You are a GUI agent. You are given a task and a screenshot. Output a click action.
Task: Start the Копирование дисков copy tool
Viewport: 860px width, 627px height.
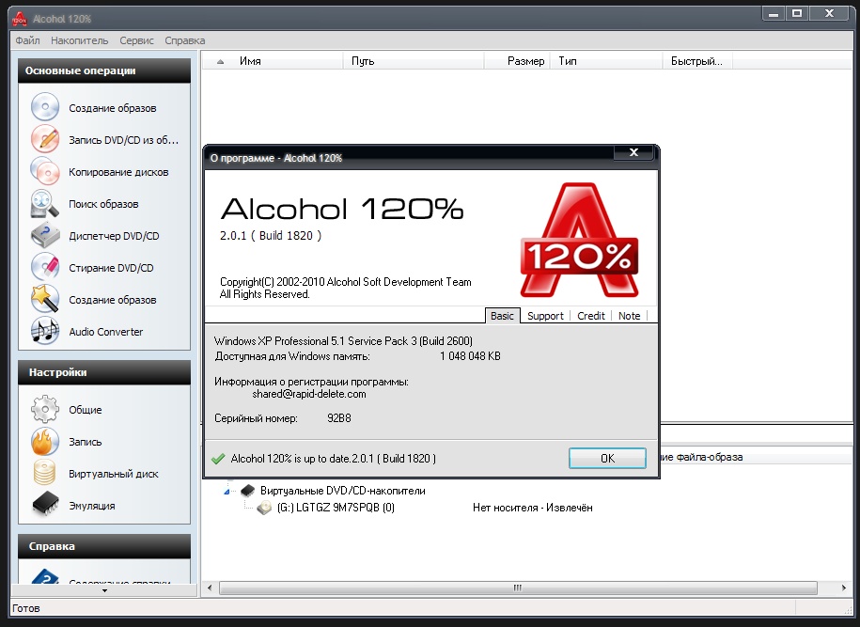tap(100, 172)
